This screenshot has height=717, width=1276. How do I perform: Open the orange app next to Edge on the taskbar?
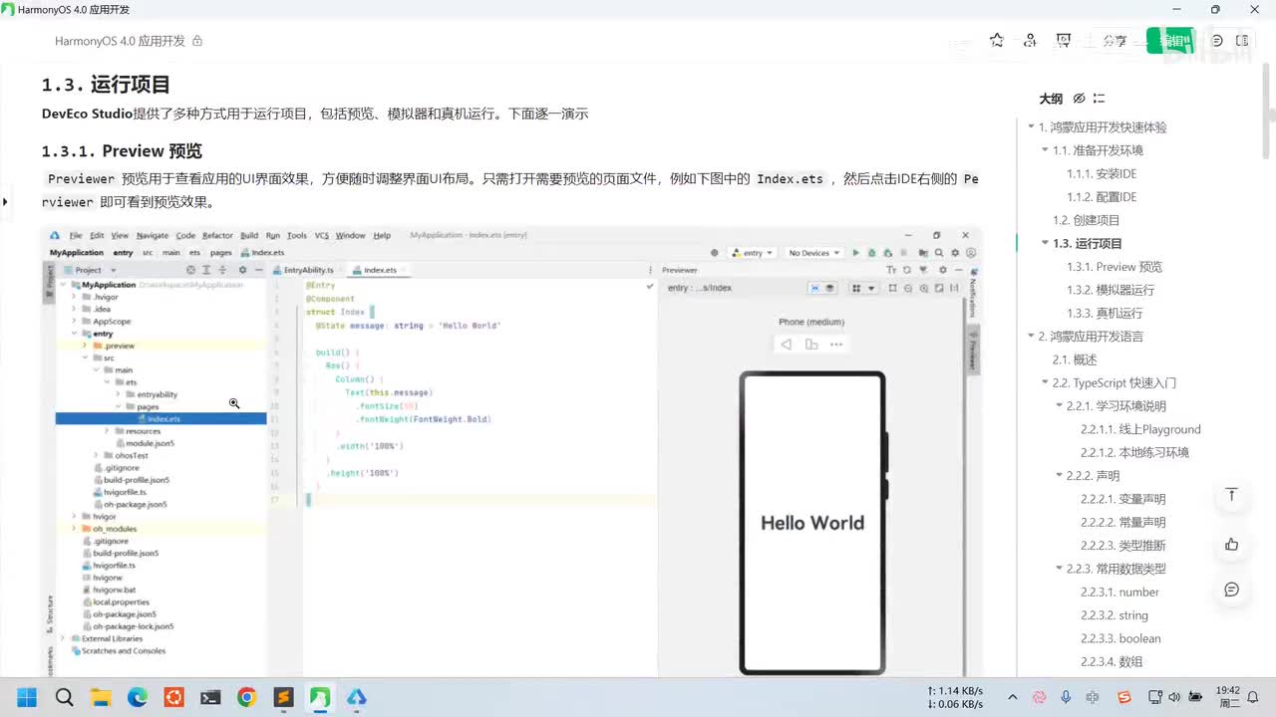[174, 697]
